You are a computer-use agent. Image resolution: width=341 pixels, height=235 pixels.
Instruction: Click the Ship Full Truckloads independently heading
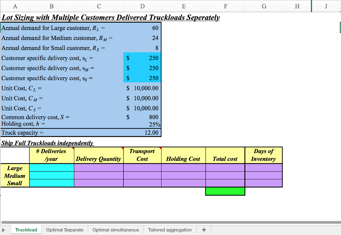[48, 143]
